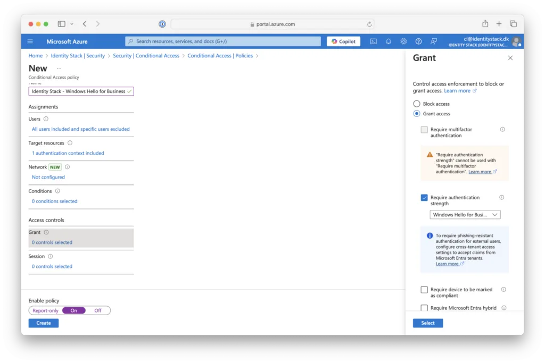Open the Cloud Shell icon

(x=373, y=41)
